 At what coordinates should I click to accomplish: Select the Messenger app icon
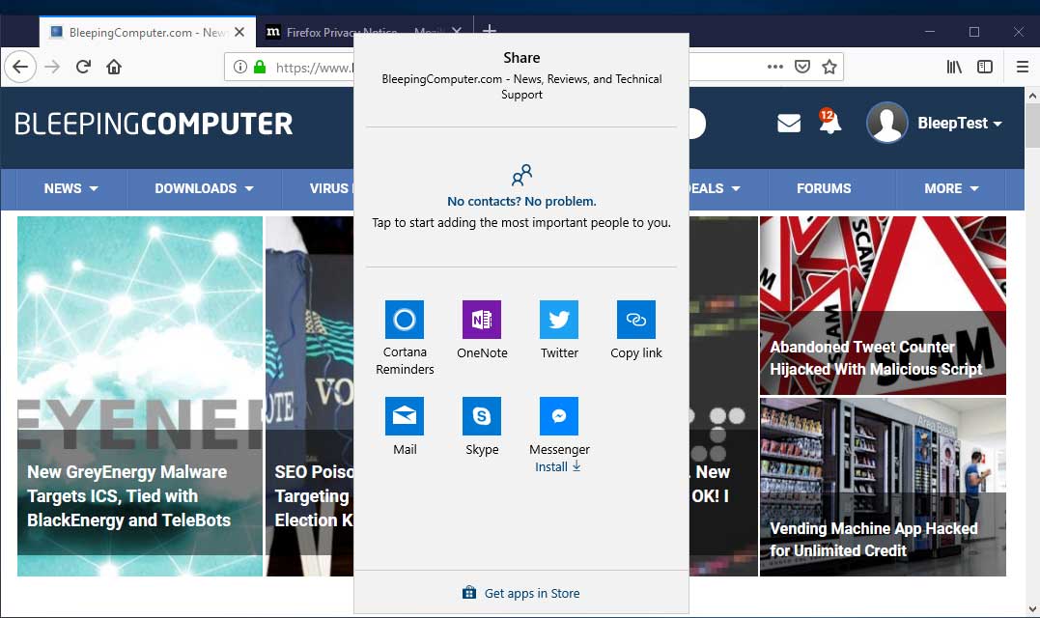559,416
